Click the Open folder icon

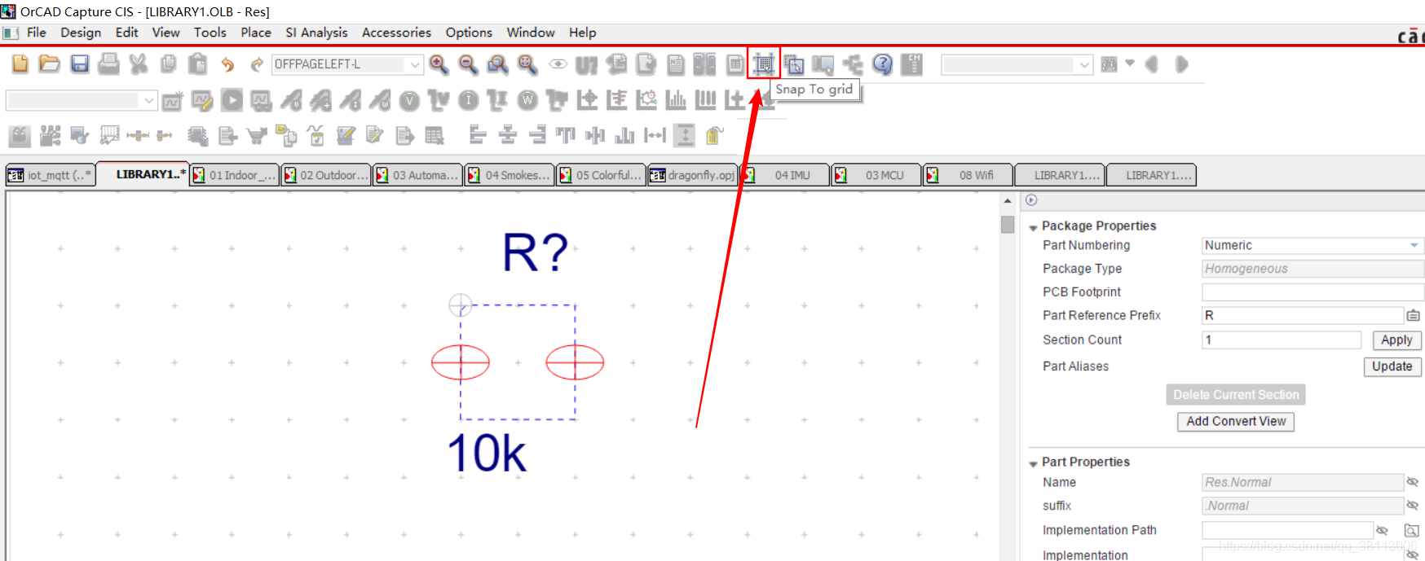50,64
